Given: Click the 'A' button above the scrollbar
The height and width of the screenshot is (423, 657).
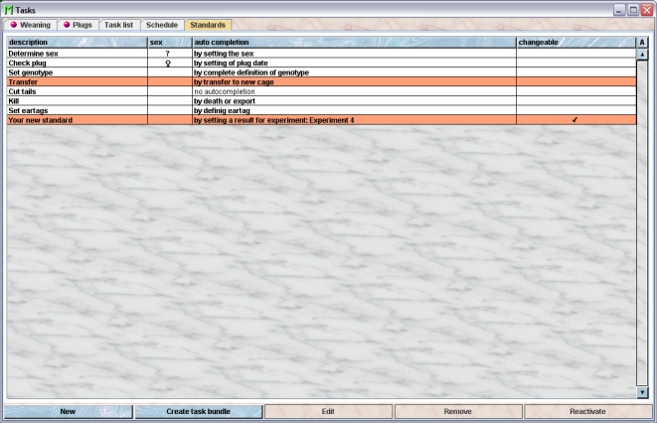Looking at the screenshot, I should (642, 43).
